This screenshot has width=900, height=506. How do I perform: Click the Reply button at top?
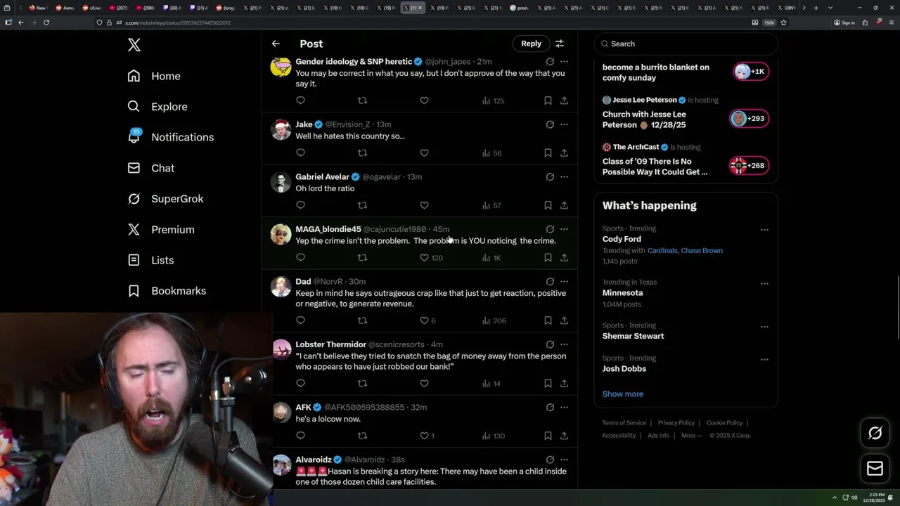pos(531,44)
